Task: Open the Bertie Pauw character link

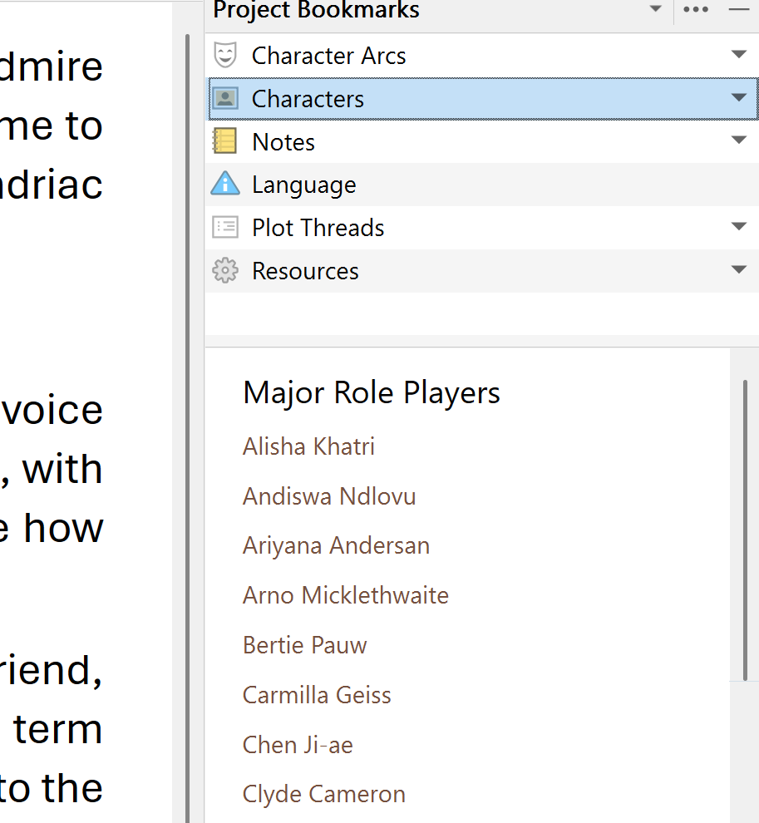Action: point(304,645)
